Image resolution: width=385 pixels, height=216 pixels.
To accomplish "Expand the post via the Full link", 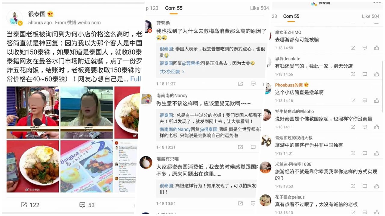I will tap(135, 79).
